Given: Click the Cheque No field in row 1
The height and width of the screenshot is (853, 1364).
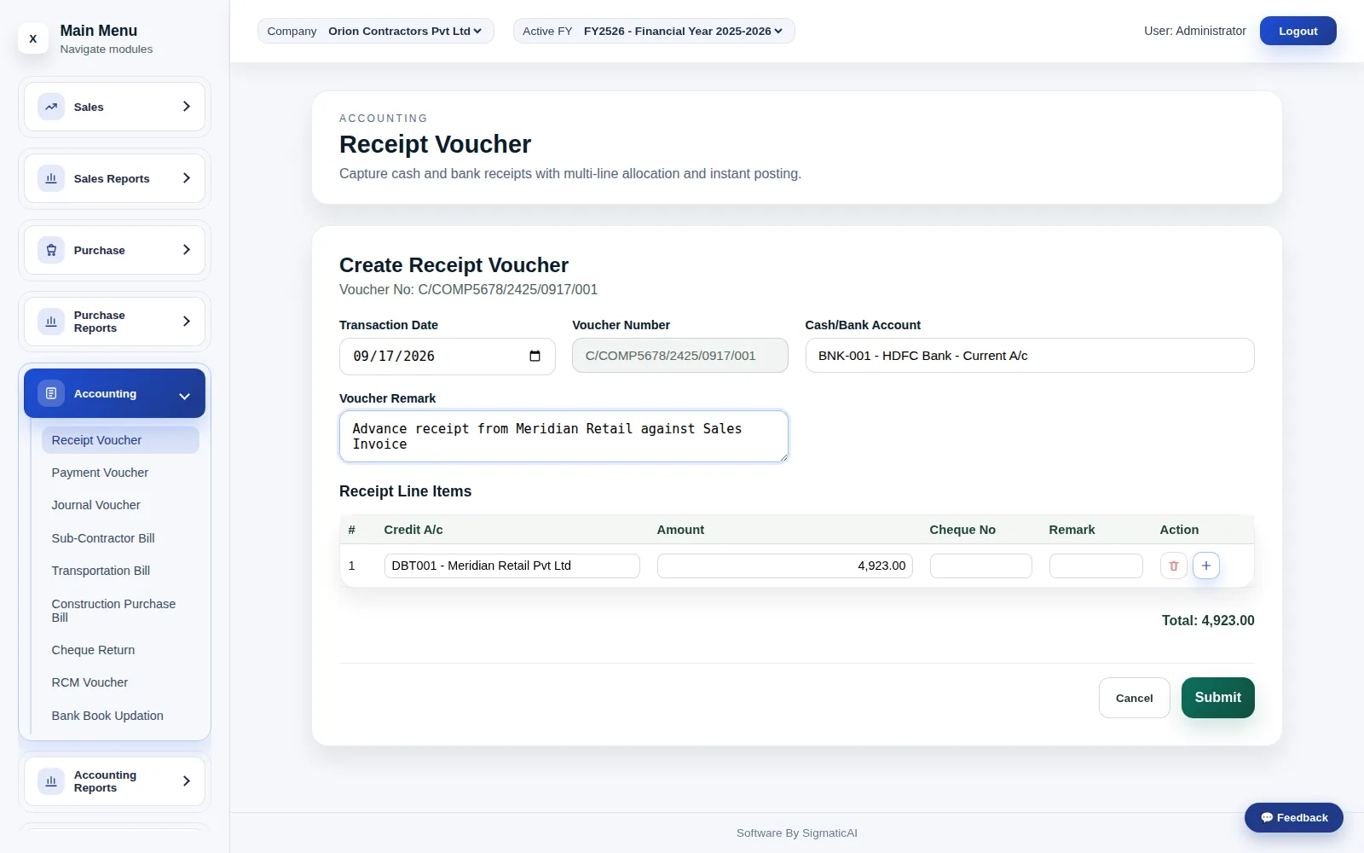Looking at the screenshot, I should tap(980, 566).
